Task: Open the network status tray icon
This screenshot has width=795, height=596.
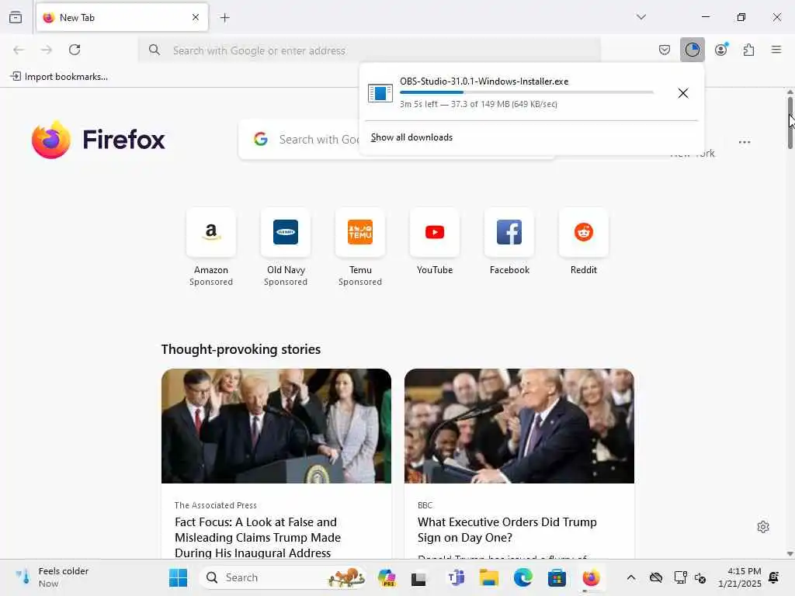Action: click(x=680, y=577)
